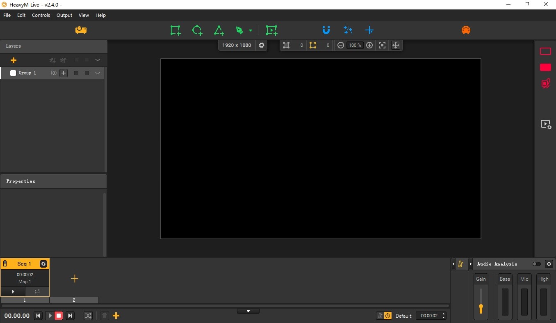The image size is (556, 323).
Task: Toggle loop on Seq 1
Action: click(x=37, y=291)
